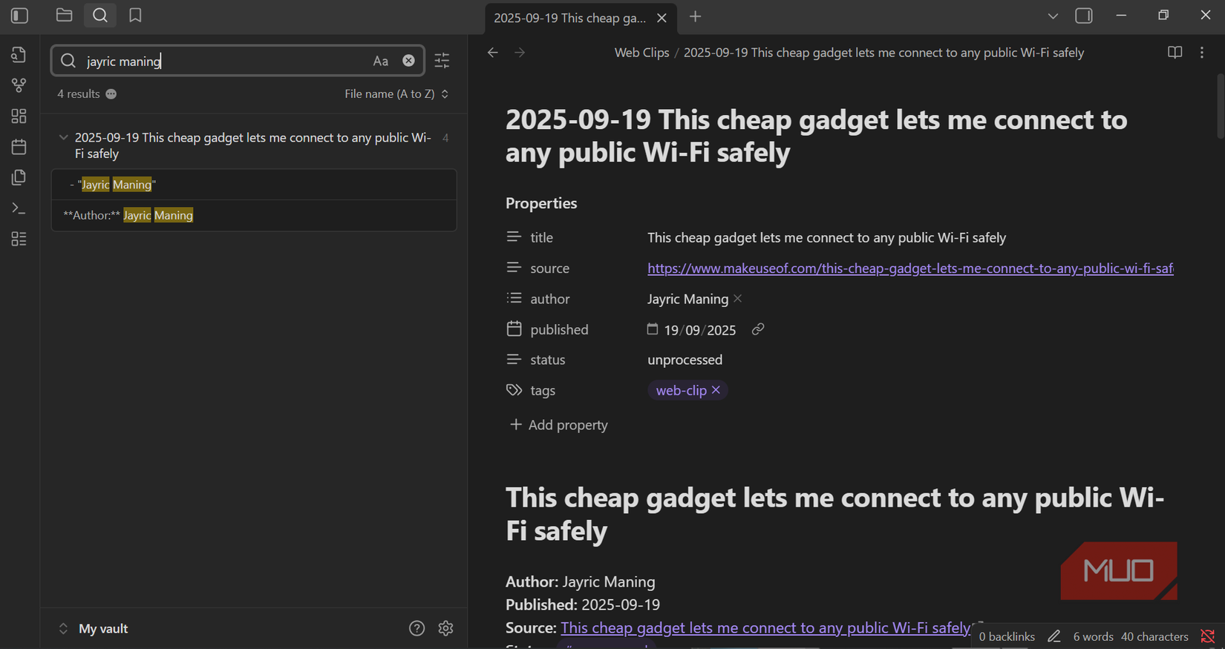Click the link icon beside published date
The image size is (1225, 649).
[757, 329]
